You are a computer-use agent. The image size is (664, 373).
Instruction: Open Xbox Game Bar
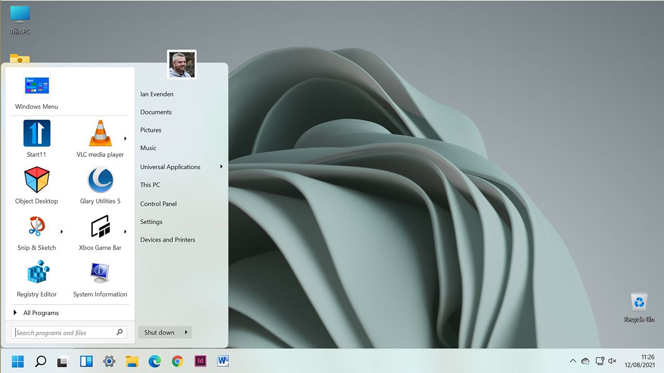click(100, 232)
